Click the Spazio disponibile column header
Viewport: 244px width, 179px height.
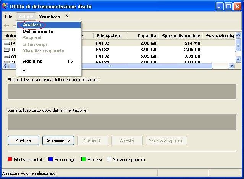click(180, 36)
